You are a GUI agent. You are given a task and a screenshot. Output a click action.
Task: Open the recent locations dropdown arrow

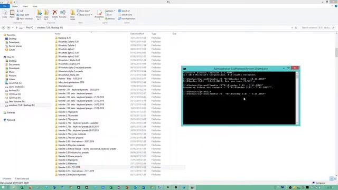click(x=13, y=27)
